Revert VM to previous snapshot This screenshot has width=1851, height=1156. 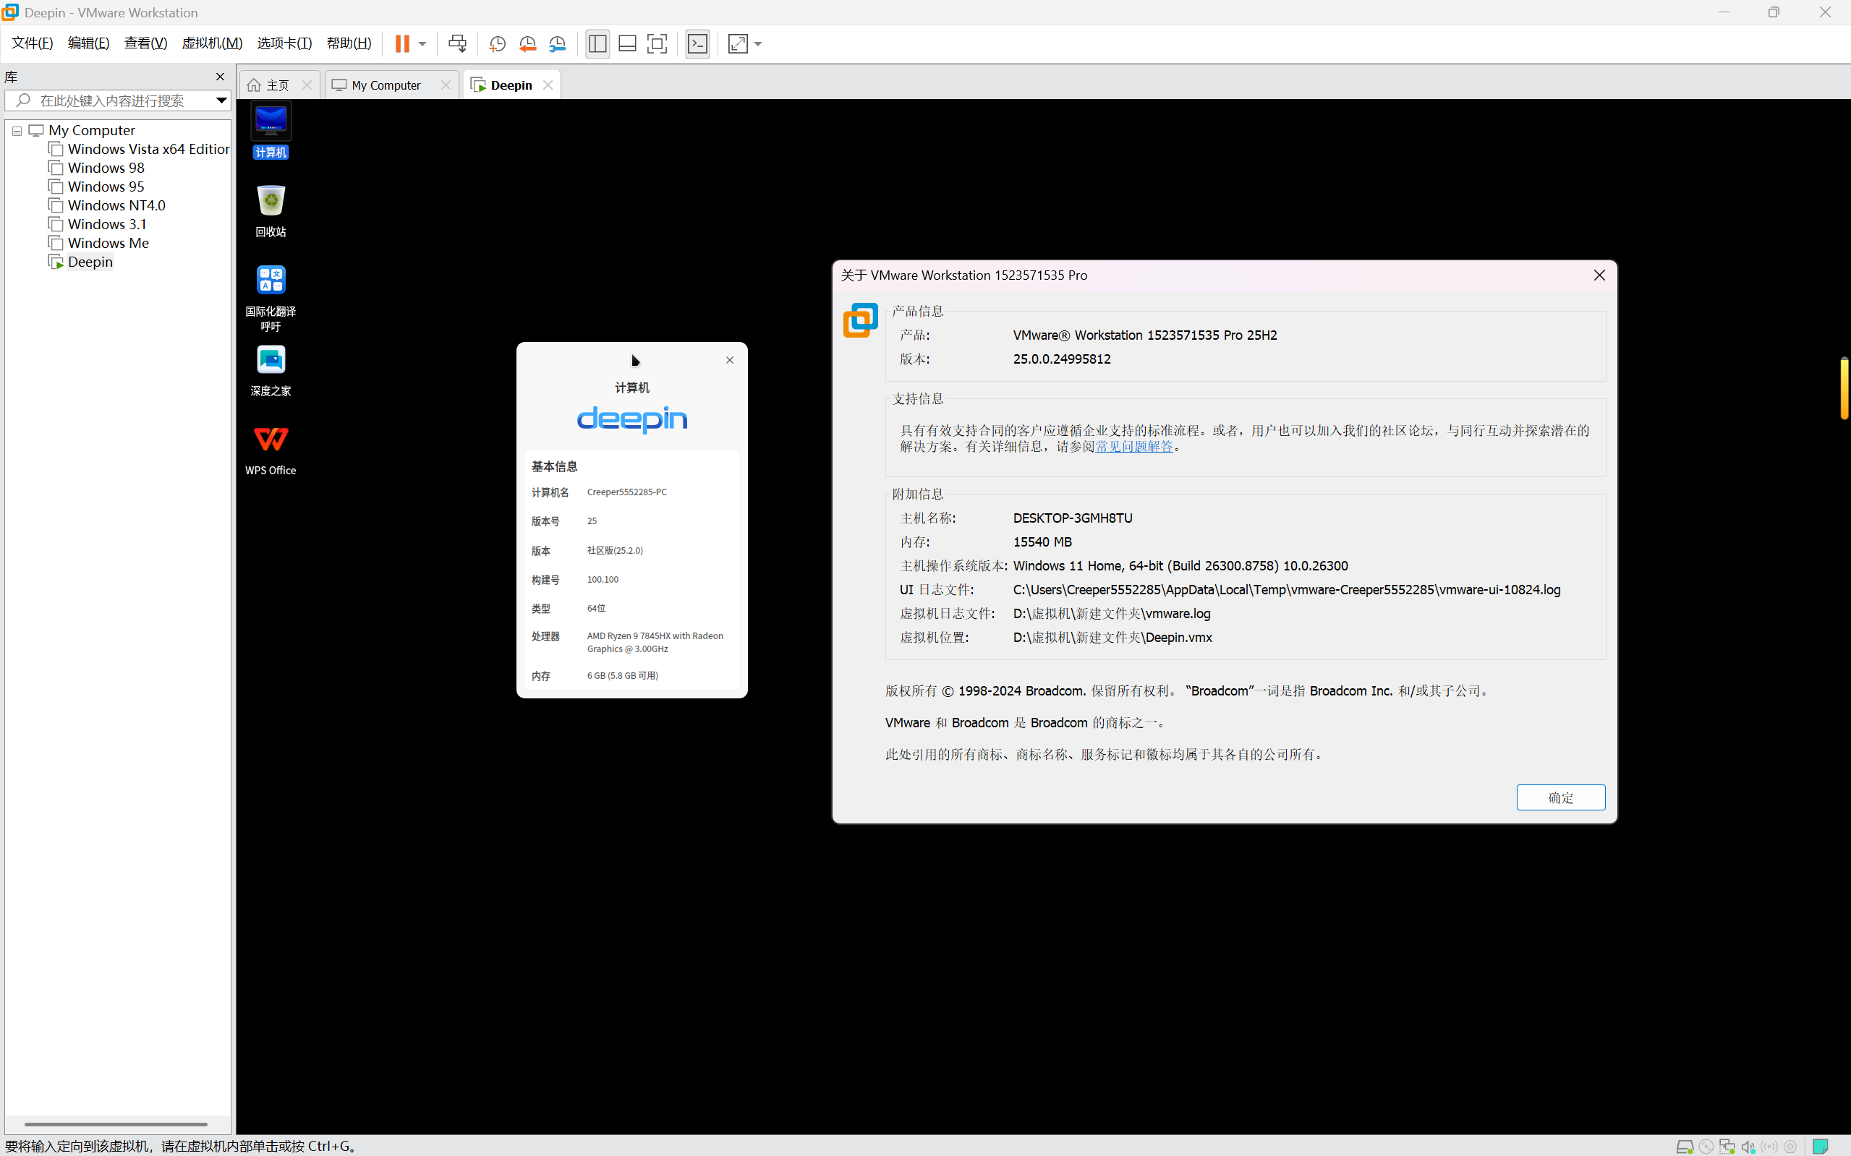point(527,43)
